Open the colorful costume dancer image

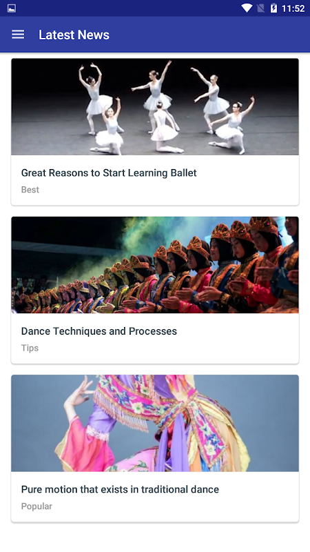(x=155, y=423)
